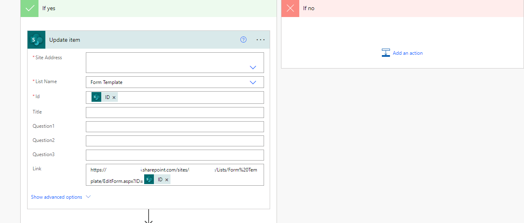Click into the Question1 input field
Screen dimensions: 524x223
click(x=175, y=127)
